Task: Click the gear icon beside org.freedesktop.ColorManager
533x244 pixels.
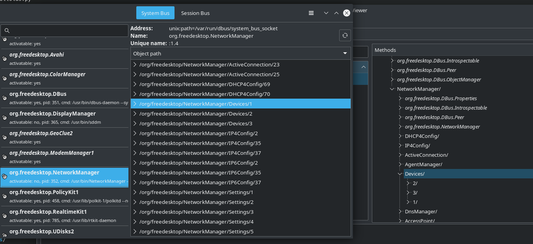Action: (4, 78)
